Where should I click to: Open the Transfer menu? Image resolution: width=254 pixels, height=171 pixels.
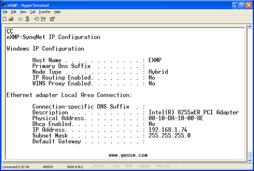44,12
